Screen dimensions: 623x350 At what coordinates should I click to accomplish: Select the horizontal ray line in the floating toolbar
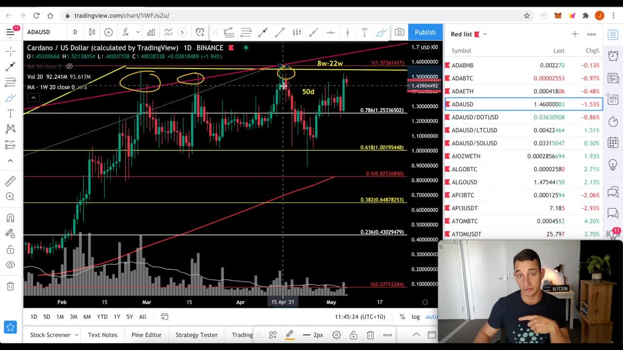tap(330, 33)
